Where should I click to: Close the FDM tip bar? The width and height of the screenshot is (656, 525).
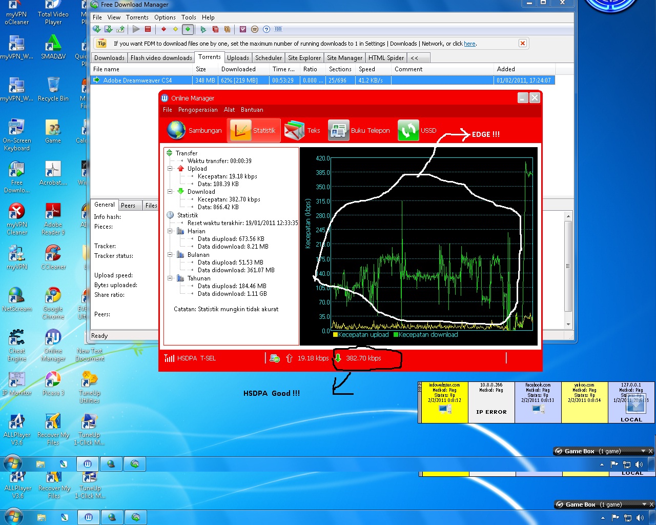523,43
